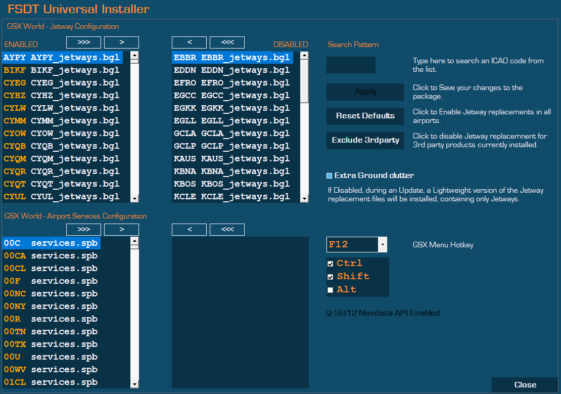Click the jetway '<' move-selected-to-enabled button
Screen dimensions: 561x394
pos(189,42)
